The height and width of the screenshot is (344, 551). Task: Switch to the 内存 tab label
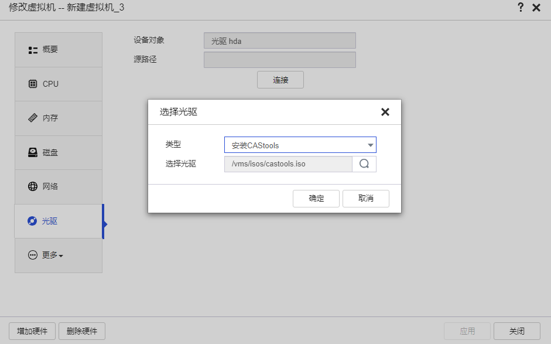pyautogui.click(x=50, y=118)
